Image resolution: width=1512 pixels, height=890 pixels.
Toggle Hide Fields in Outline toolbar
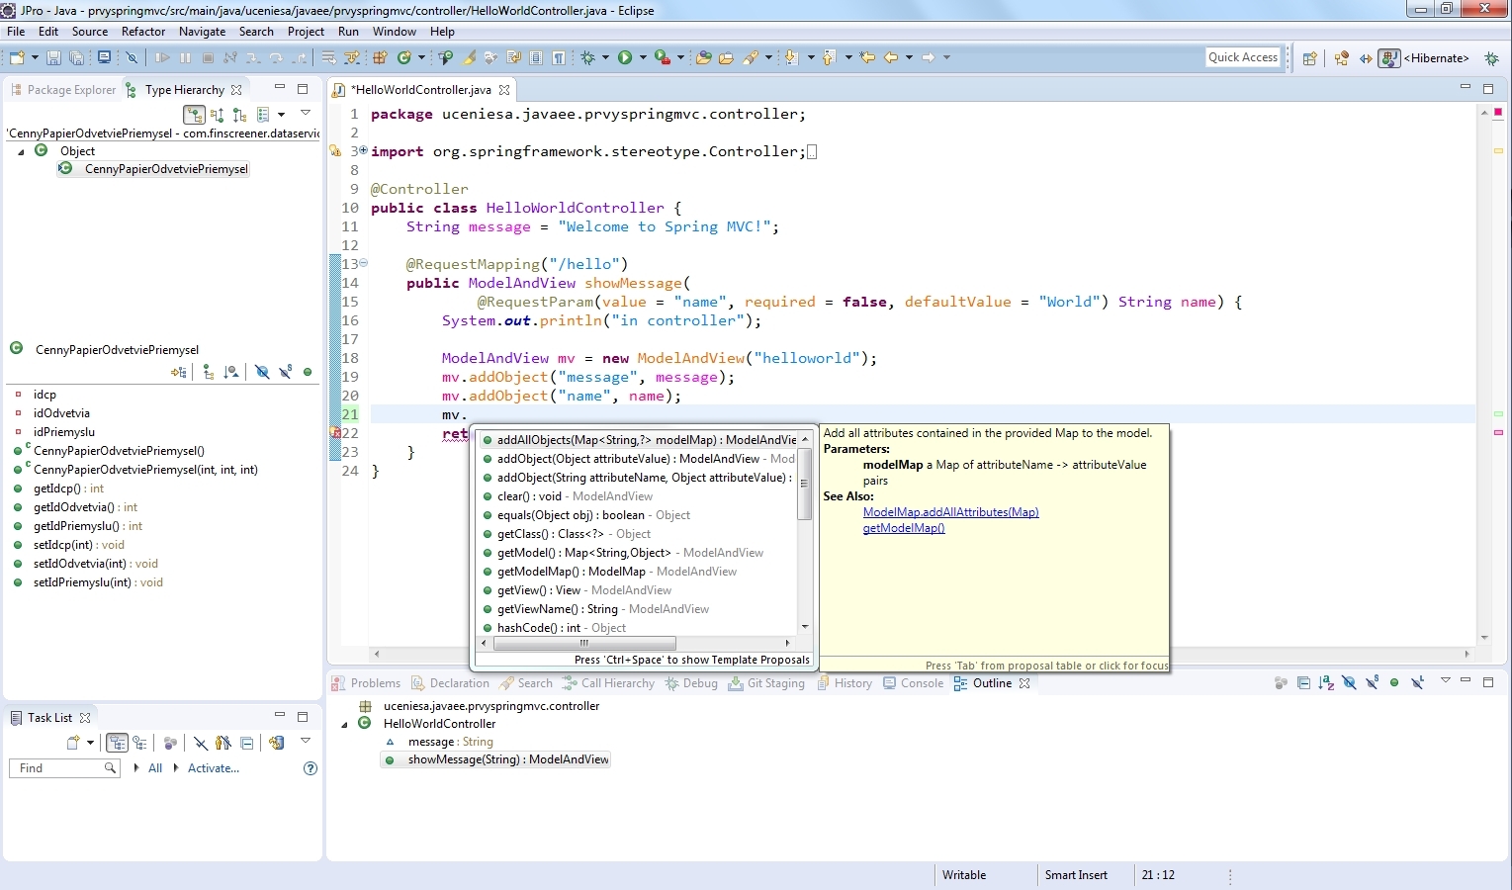(1350, 682)
